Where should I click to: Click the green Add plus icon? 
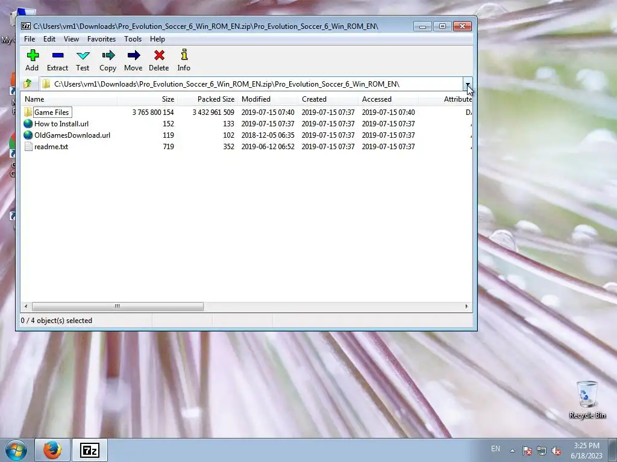[33, 55]
